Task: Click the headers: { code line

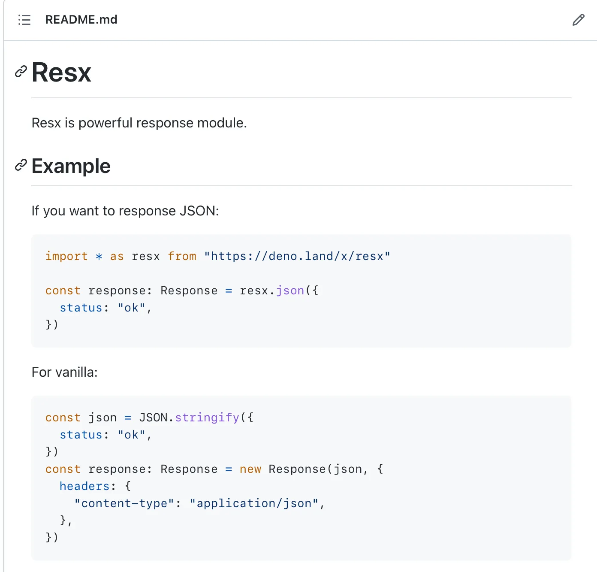Action: pos(95,486)
